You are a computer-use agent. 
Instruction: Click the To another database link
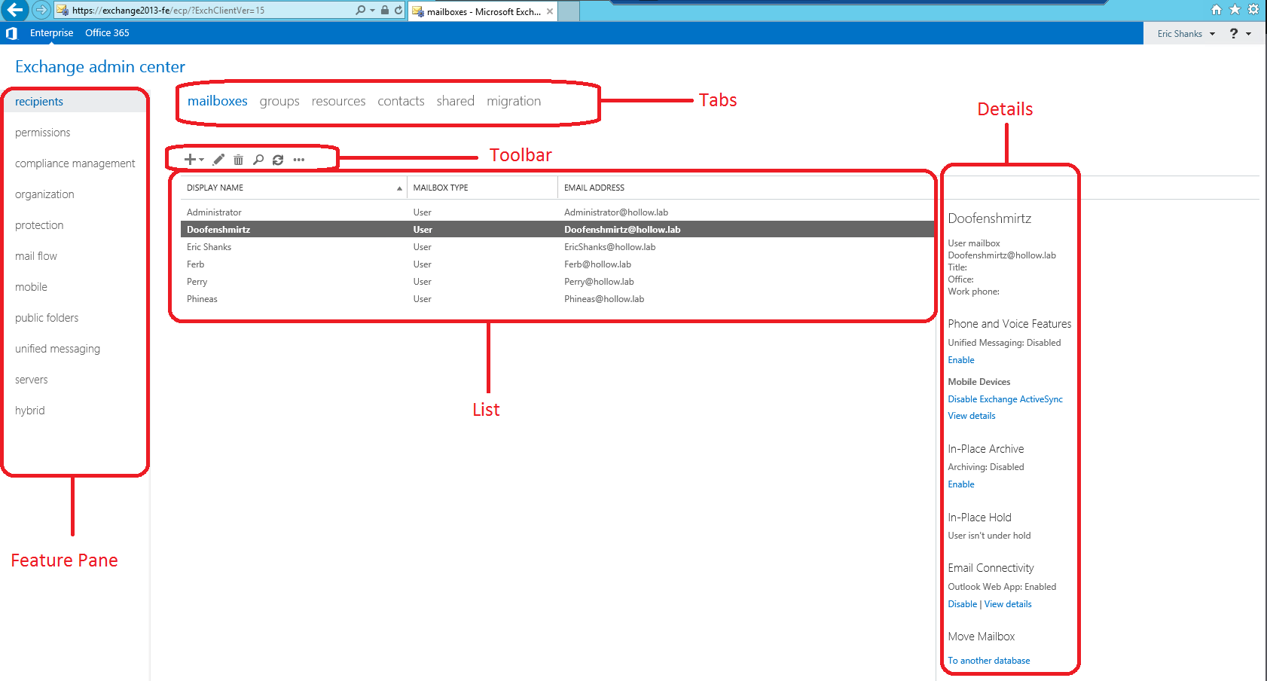[x=988, y=661]
